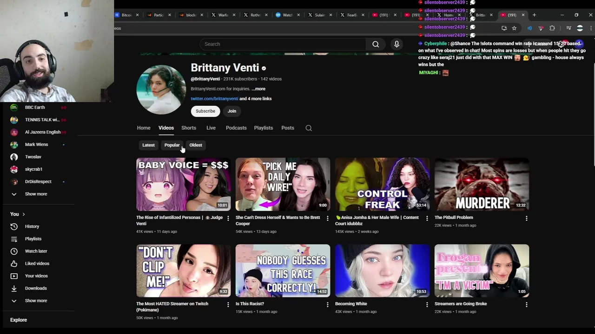This screenshot has height=334, width=595.
Task: Open Watch later list
Action: click(36, 251)
